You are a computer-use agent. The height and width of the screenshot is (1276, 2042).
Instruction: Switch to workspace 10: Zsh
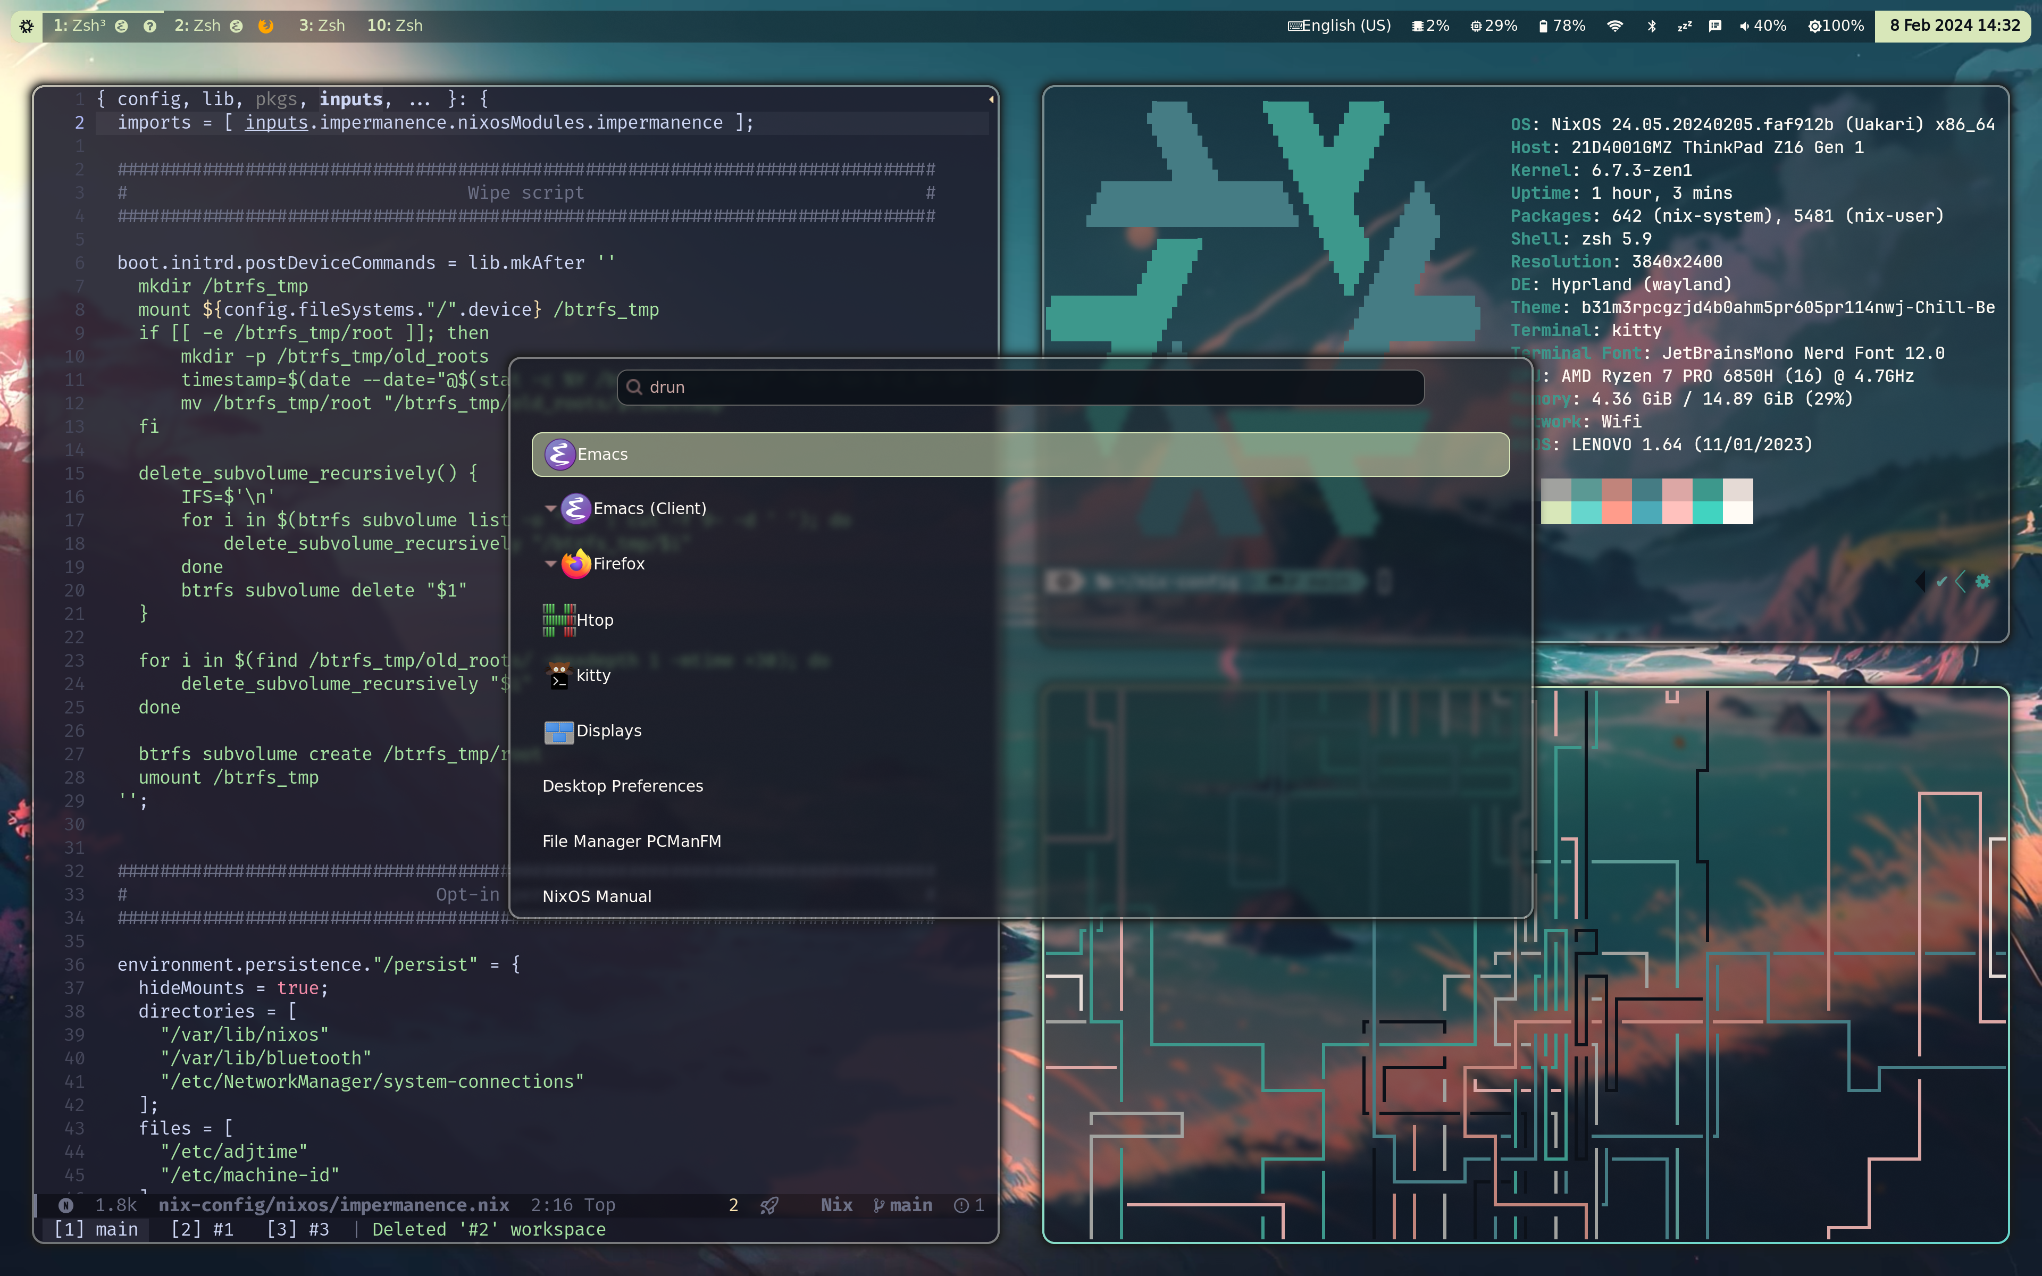[x=394, y=26]
